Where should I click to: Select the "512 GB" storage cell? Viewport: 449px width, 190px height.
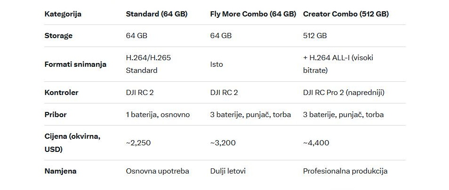pyautogui.click(x=315, y=35)
